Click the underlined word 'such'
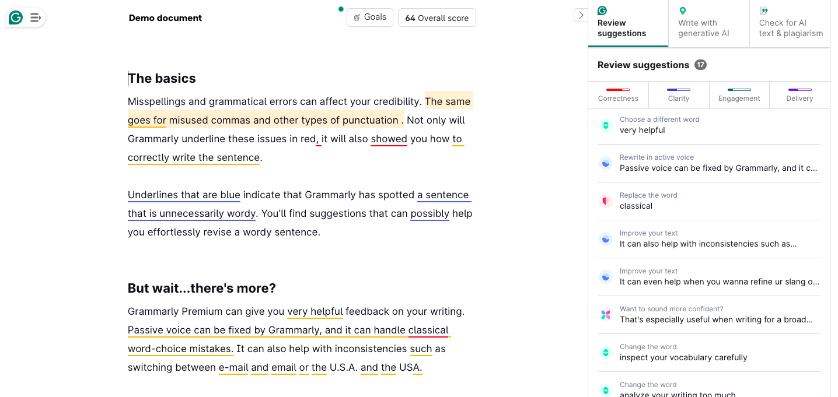 click(x=421, y=349)
